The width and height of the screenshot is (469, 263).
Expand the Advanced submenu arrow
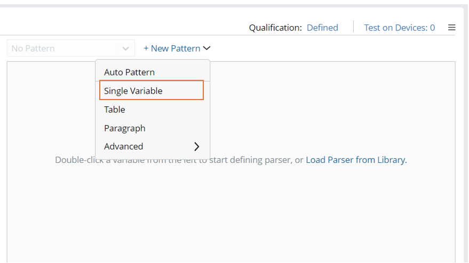point(197,146)
